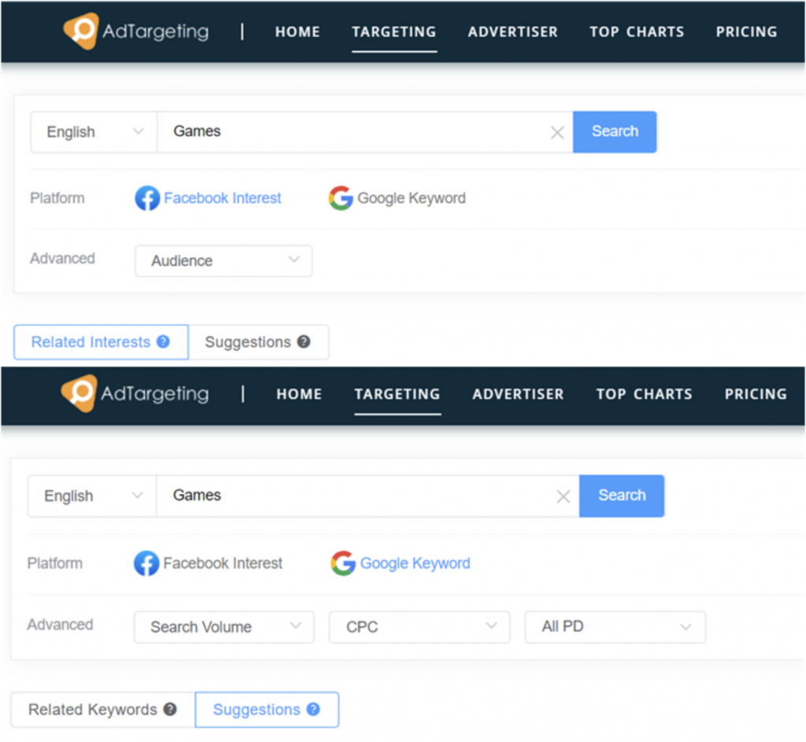
Task: Choose Google Keyword platform in the lower screenshot
Action: [401, 563]
